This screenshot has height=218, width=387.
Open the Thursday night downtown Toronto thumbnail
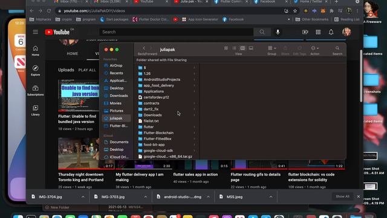[86, 153]
